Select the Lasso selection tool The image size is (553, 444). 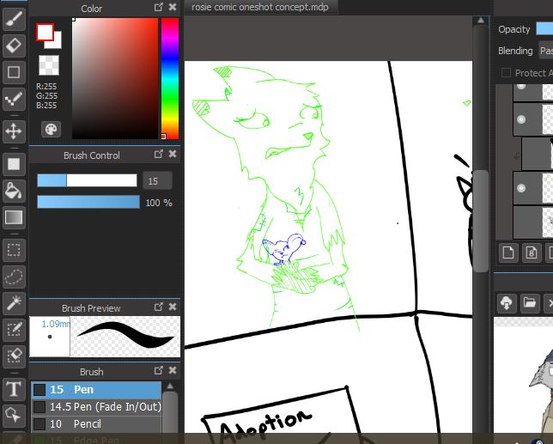[x=14, y=276]
